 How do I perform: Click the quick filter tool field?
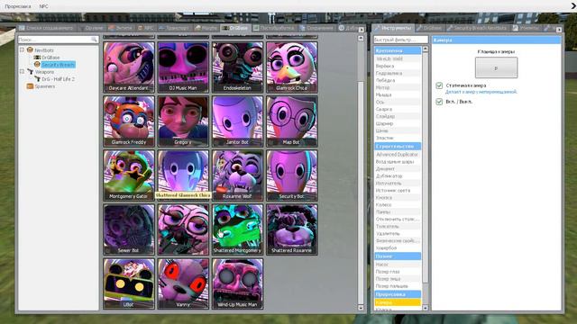pos(400,40)
